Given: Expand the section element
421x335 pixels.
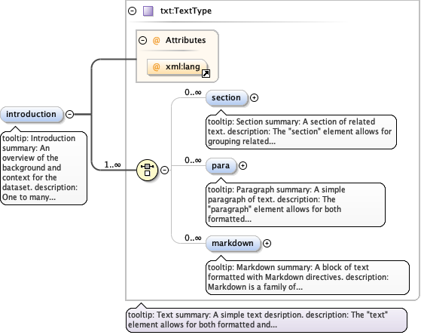Looking at the screenshot, I should (254, 97).
